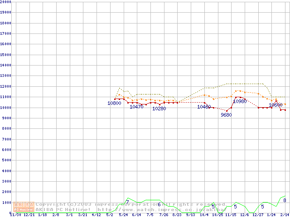
Task: Click the 11/30 date on the x-axis
Action: click(15, 215)
